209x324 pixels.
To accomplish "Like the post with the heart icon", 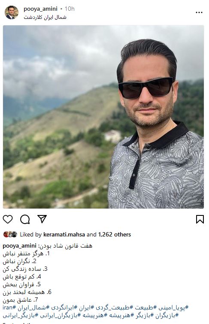I will (8, 219).
